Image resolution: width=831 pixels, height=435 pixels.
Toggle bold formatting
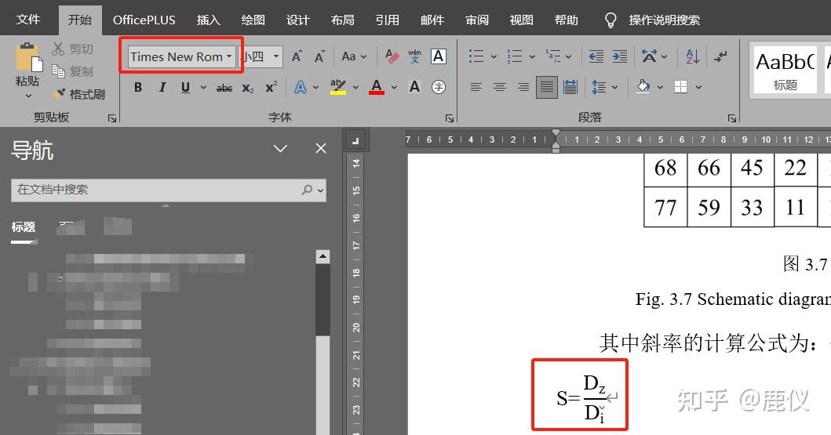point(138,87)
